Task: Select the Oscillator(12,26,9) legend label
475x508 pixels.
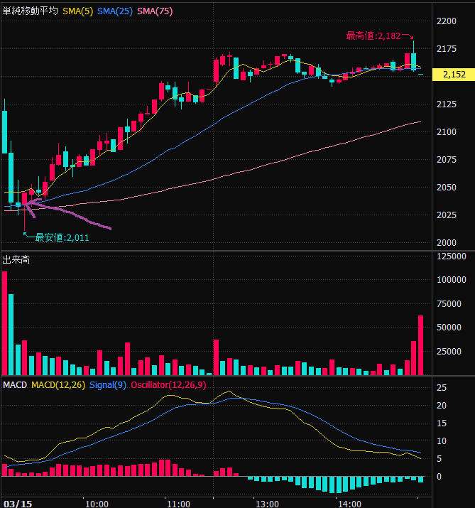Action: click(168, 385)
